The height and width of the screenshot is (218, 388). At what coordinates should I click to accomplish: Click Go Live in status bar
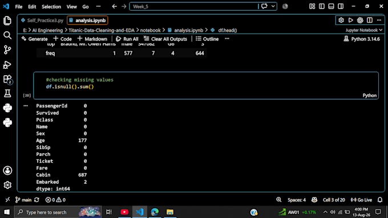pos(362,200)
